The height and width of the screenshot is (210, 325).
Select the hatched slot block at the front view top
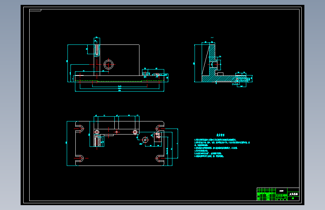pyautogui.click(x=97, y=50)
